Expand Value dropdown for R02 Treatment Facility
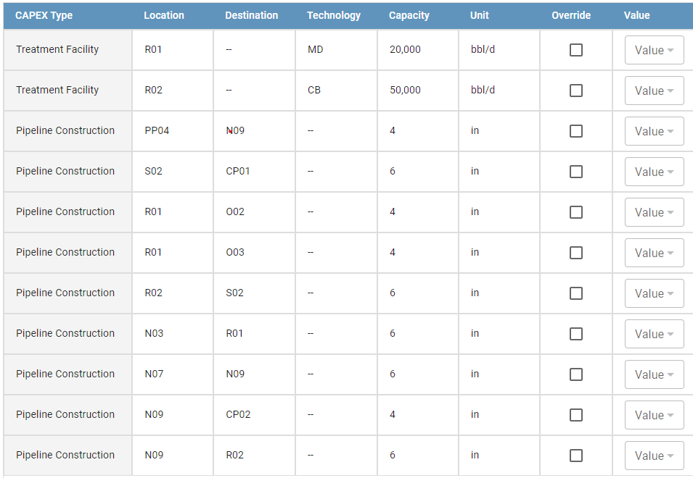Image resolution: width=693 pixels, height=478 pixels. tap(654, 91)
